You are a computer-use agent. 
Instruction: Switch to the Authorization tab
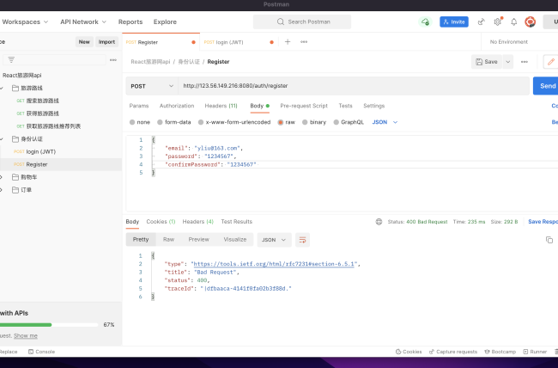[x=177, y=106]
